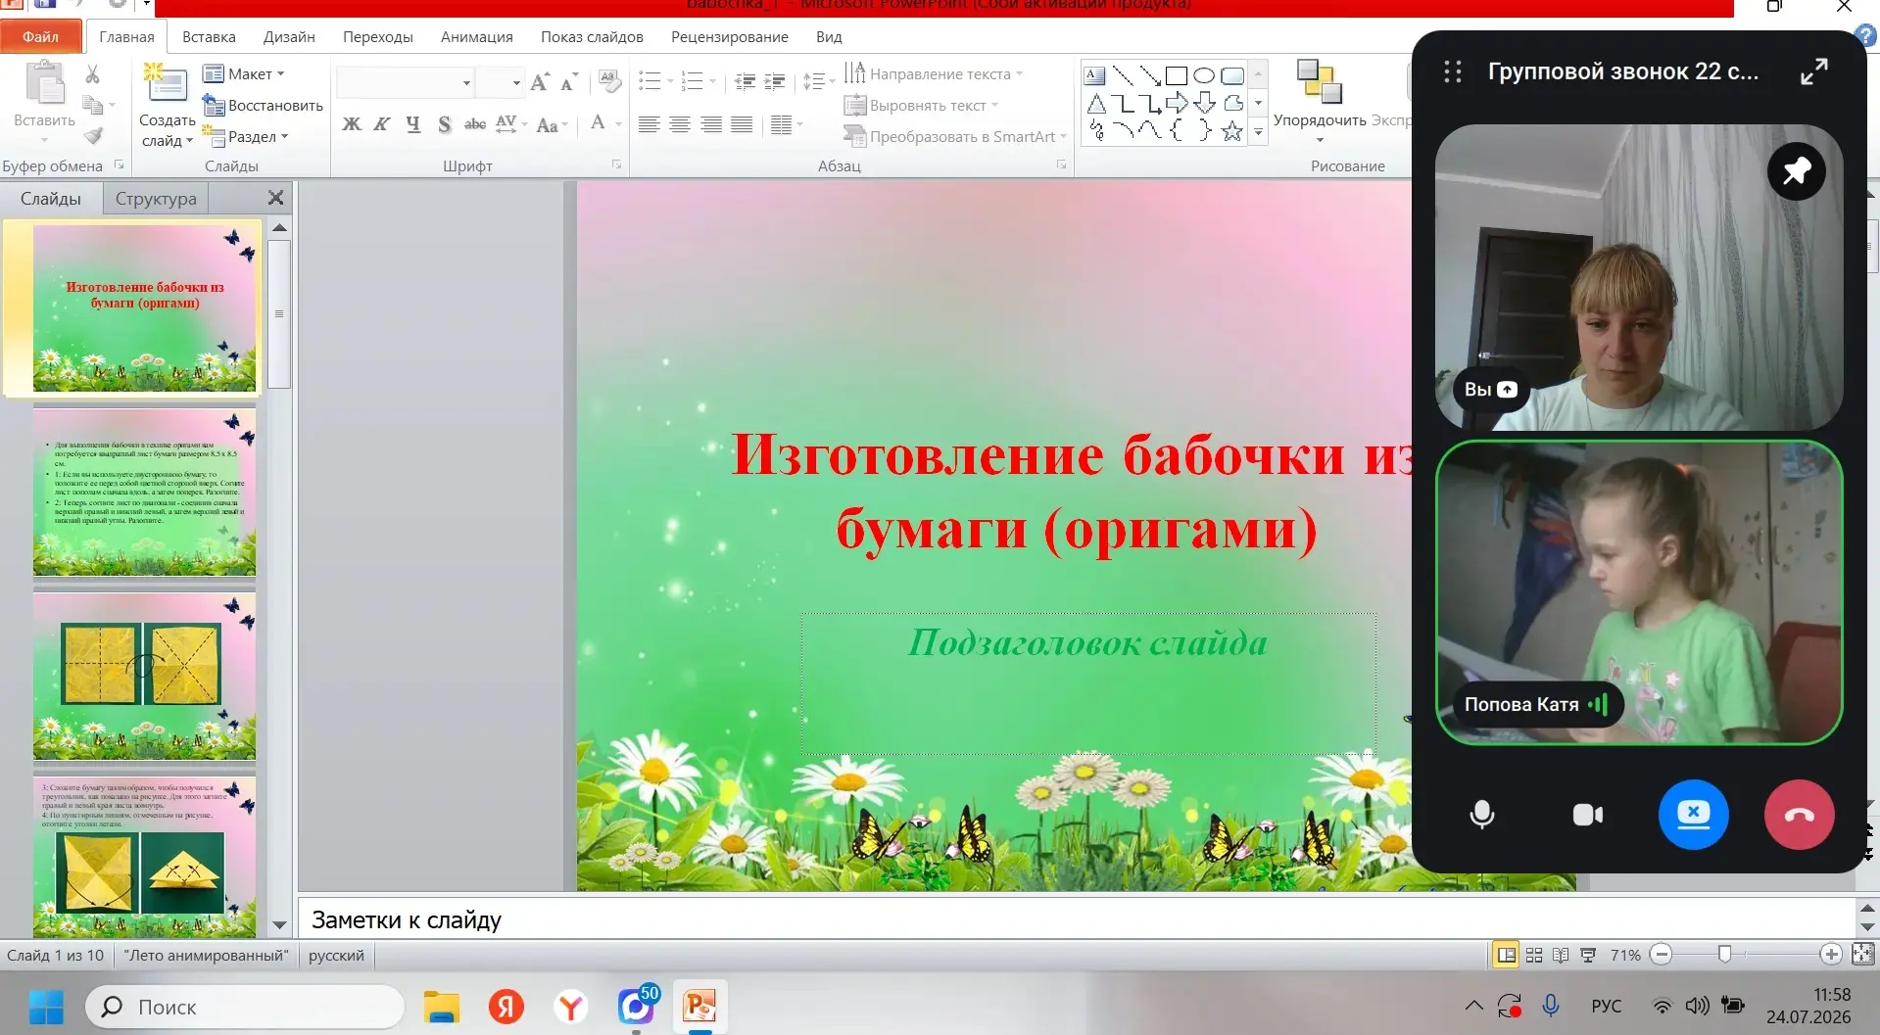Viewport: 1880px width, 1035px height.
Task: Fit slide to current window icon
Action: tap(1863, 954)
